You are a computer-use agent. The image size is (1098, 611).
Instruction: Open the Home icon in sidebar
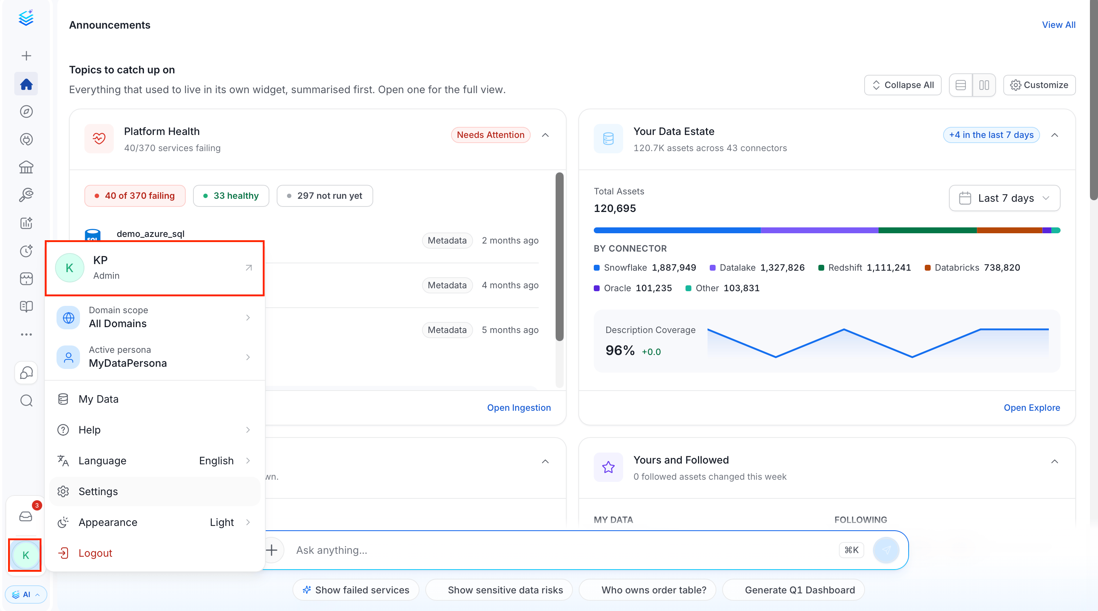coord(26,84)
